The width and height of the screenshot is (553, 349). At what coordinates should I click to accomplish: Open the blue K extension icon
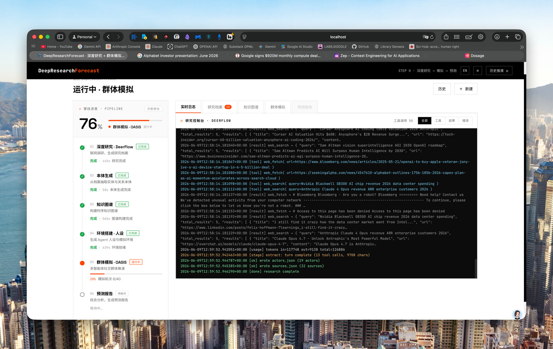tap(134, 37)
